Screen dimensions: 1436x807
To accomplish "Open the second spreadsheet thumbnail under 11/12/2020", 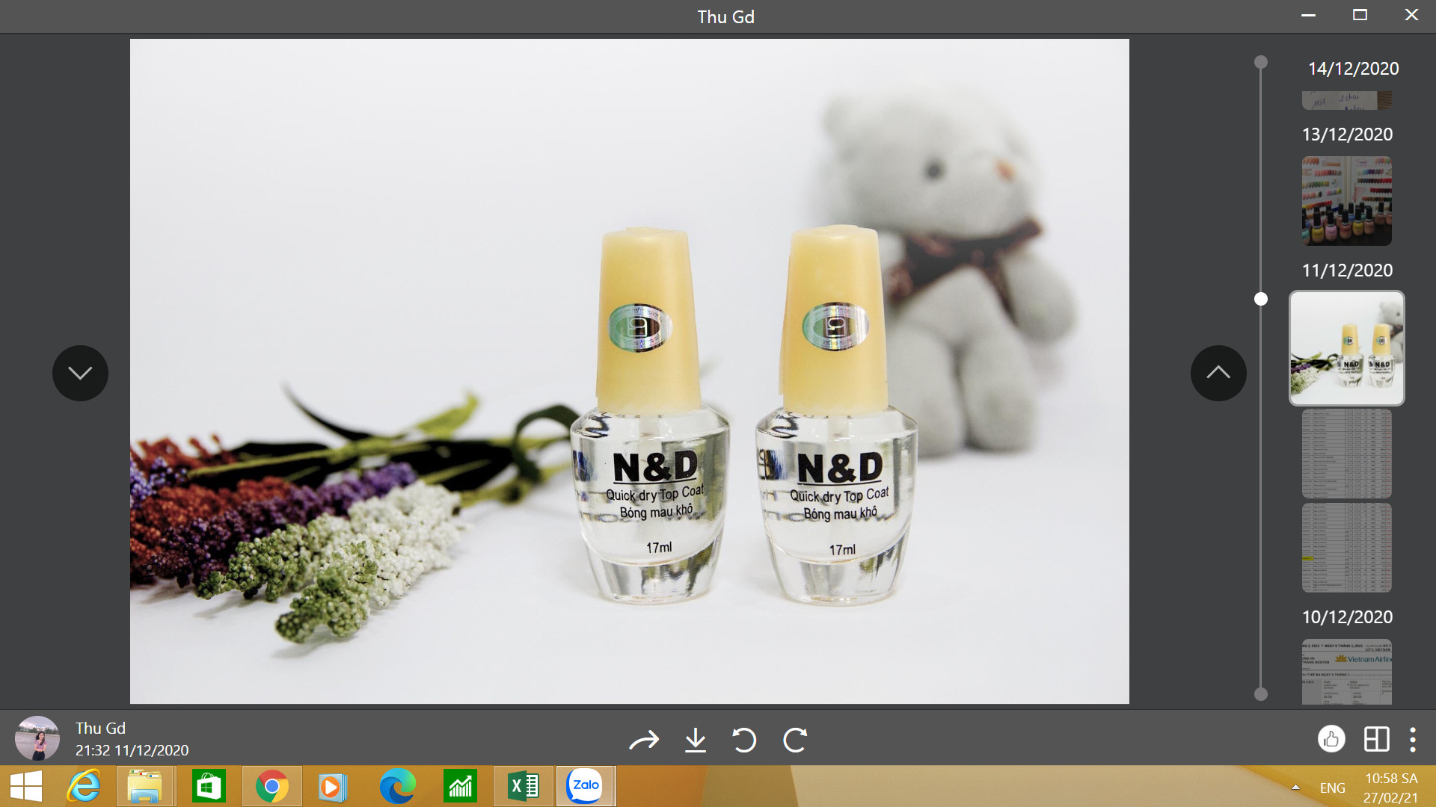I will 1346,548.
